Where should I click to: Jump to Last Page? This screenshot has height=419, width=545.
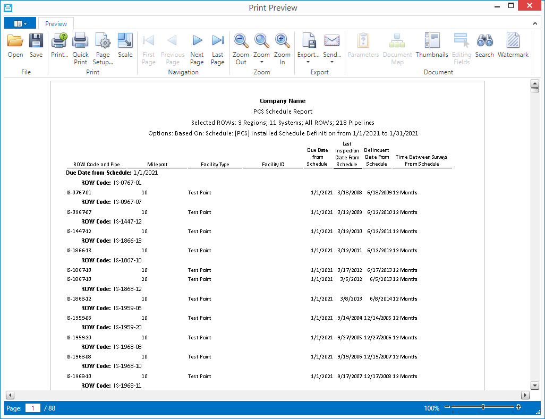218,41
